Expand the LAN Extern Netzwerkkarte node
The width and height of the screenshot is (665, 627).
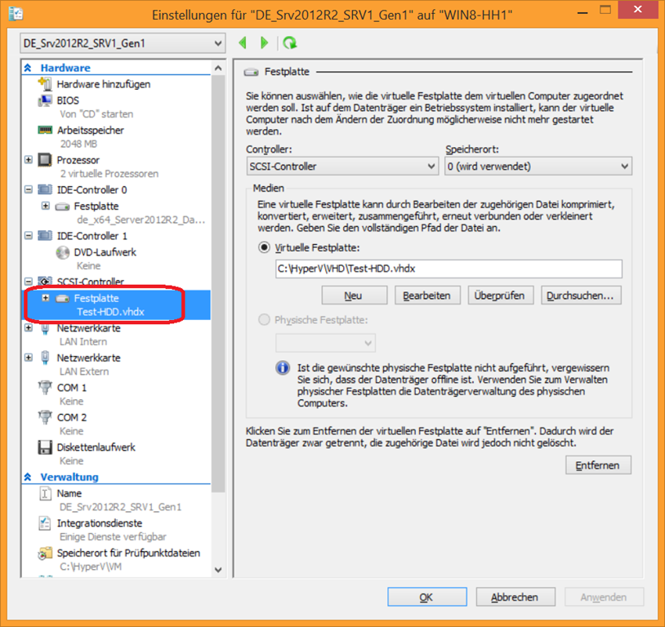[x=29, y=358]
